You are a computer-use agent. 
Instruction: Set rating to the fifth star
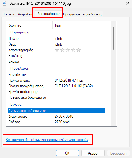tap(78, 50)
